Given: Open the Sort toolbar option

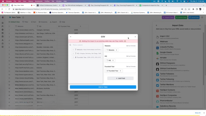Looking at the screenshot, I should click(33, 22).
